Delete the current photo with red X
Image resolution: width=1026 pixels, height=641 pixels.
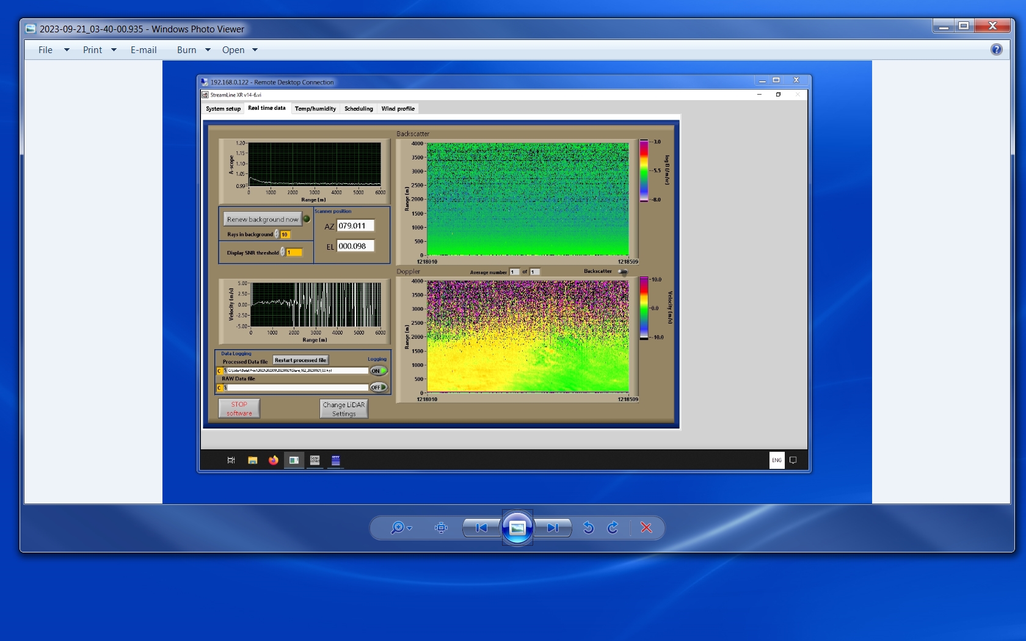click(646, 528)
